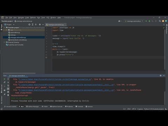Viewport: 168px width, 126px height.
Task: Open the Tools menu
Action: (x=43, y=17)
